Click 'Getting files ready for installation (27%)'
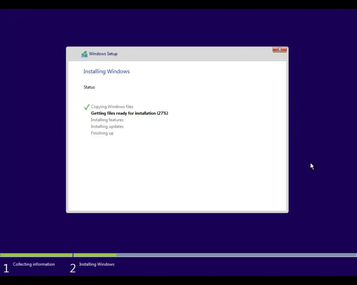357x285 pixels. pyautogui.click(x=129, y=113)
